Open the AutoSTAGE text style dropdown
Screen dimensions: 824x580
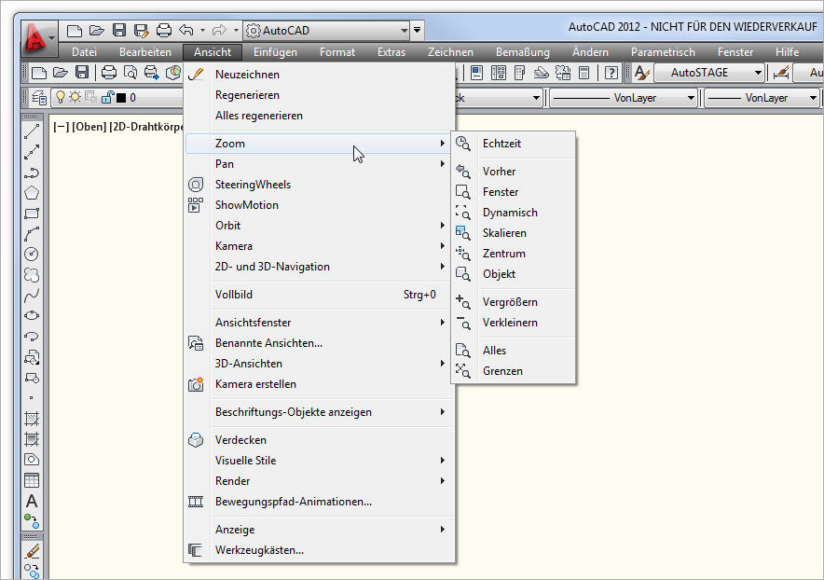tap(708, 72)
